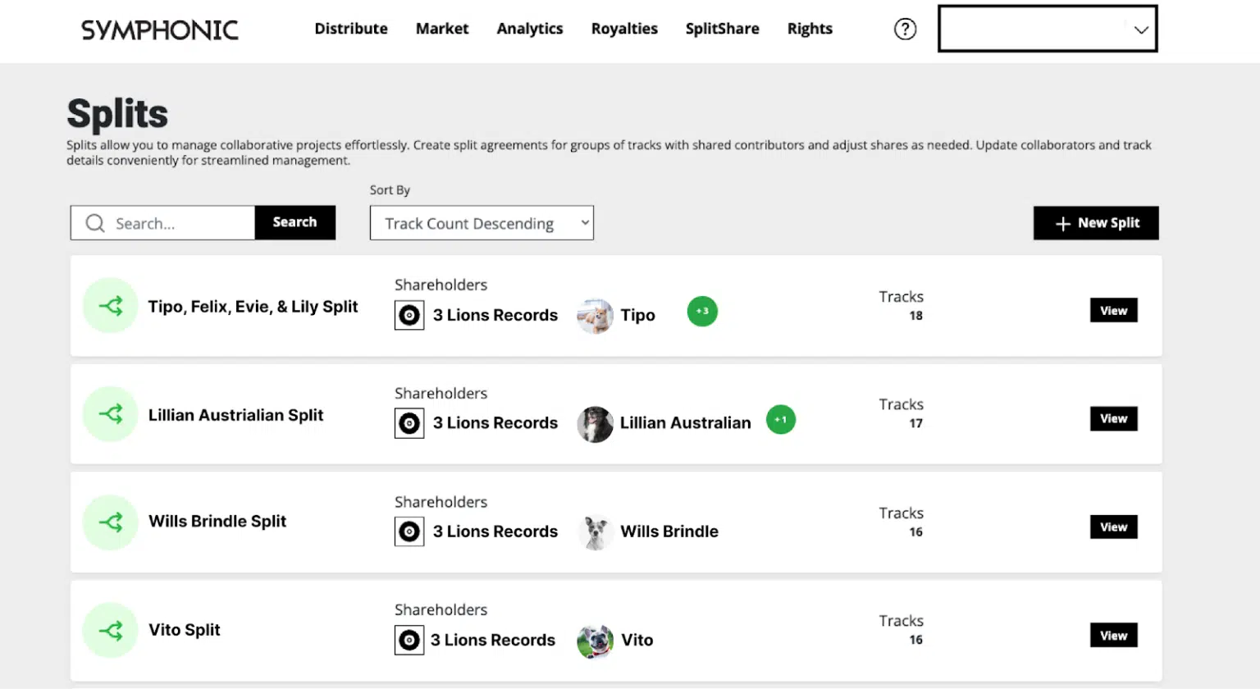Open the Sort By dropdown

[482, 223]
